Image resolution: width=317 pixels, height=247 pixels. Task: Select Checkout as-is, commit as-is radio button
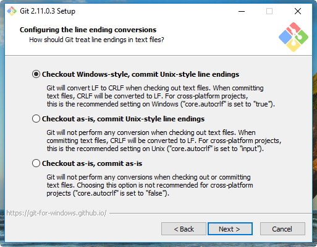click(x=36, y=163)
